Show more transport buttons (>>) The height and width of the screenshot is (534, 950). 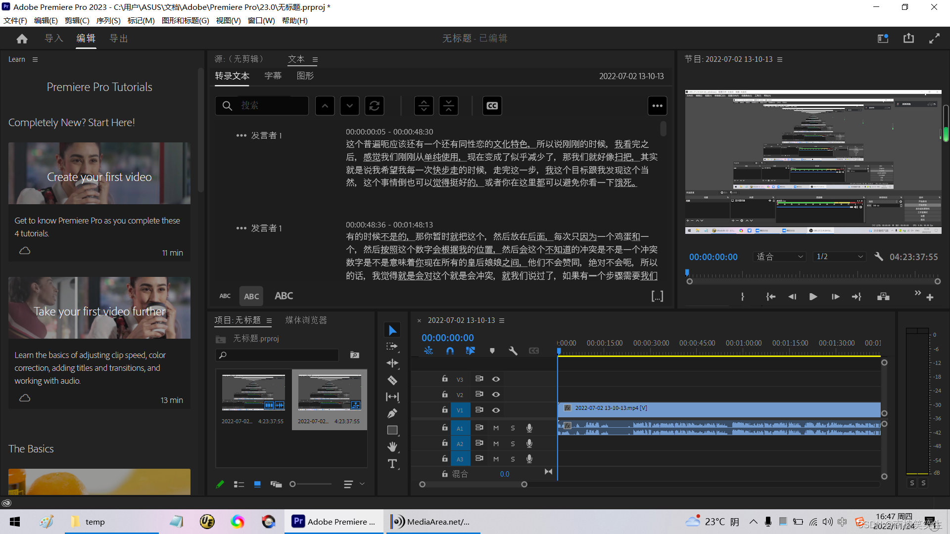[x=918, y=293]
